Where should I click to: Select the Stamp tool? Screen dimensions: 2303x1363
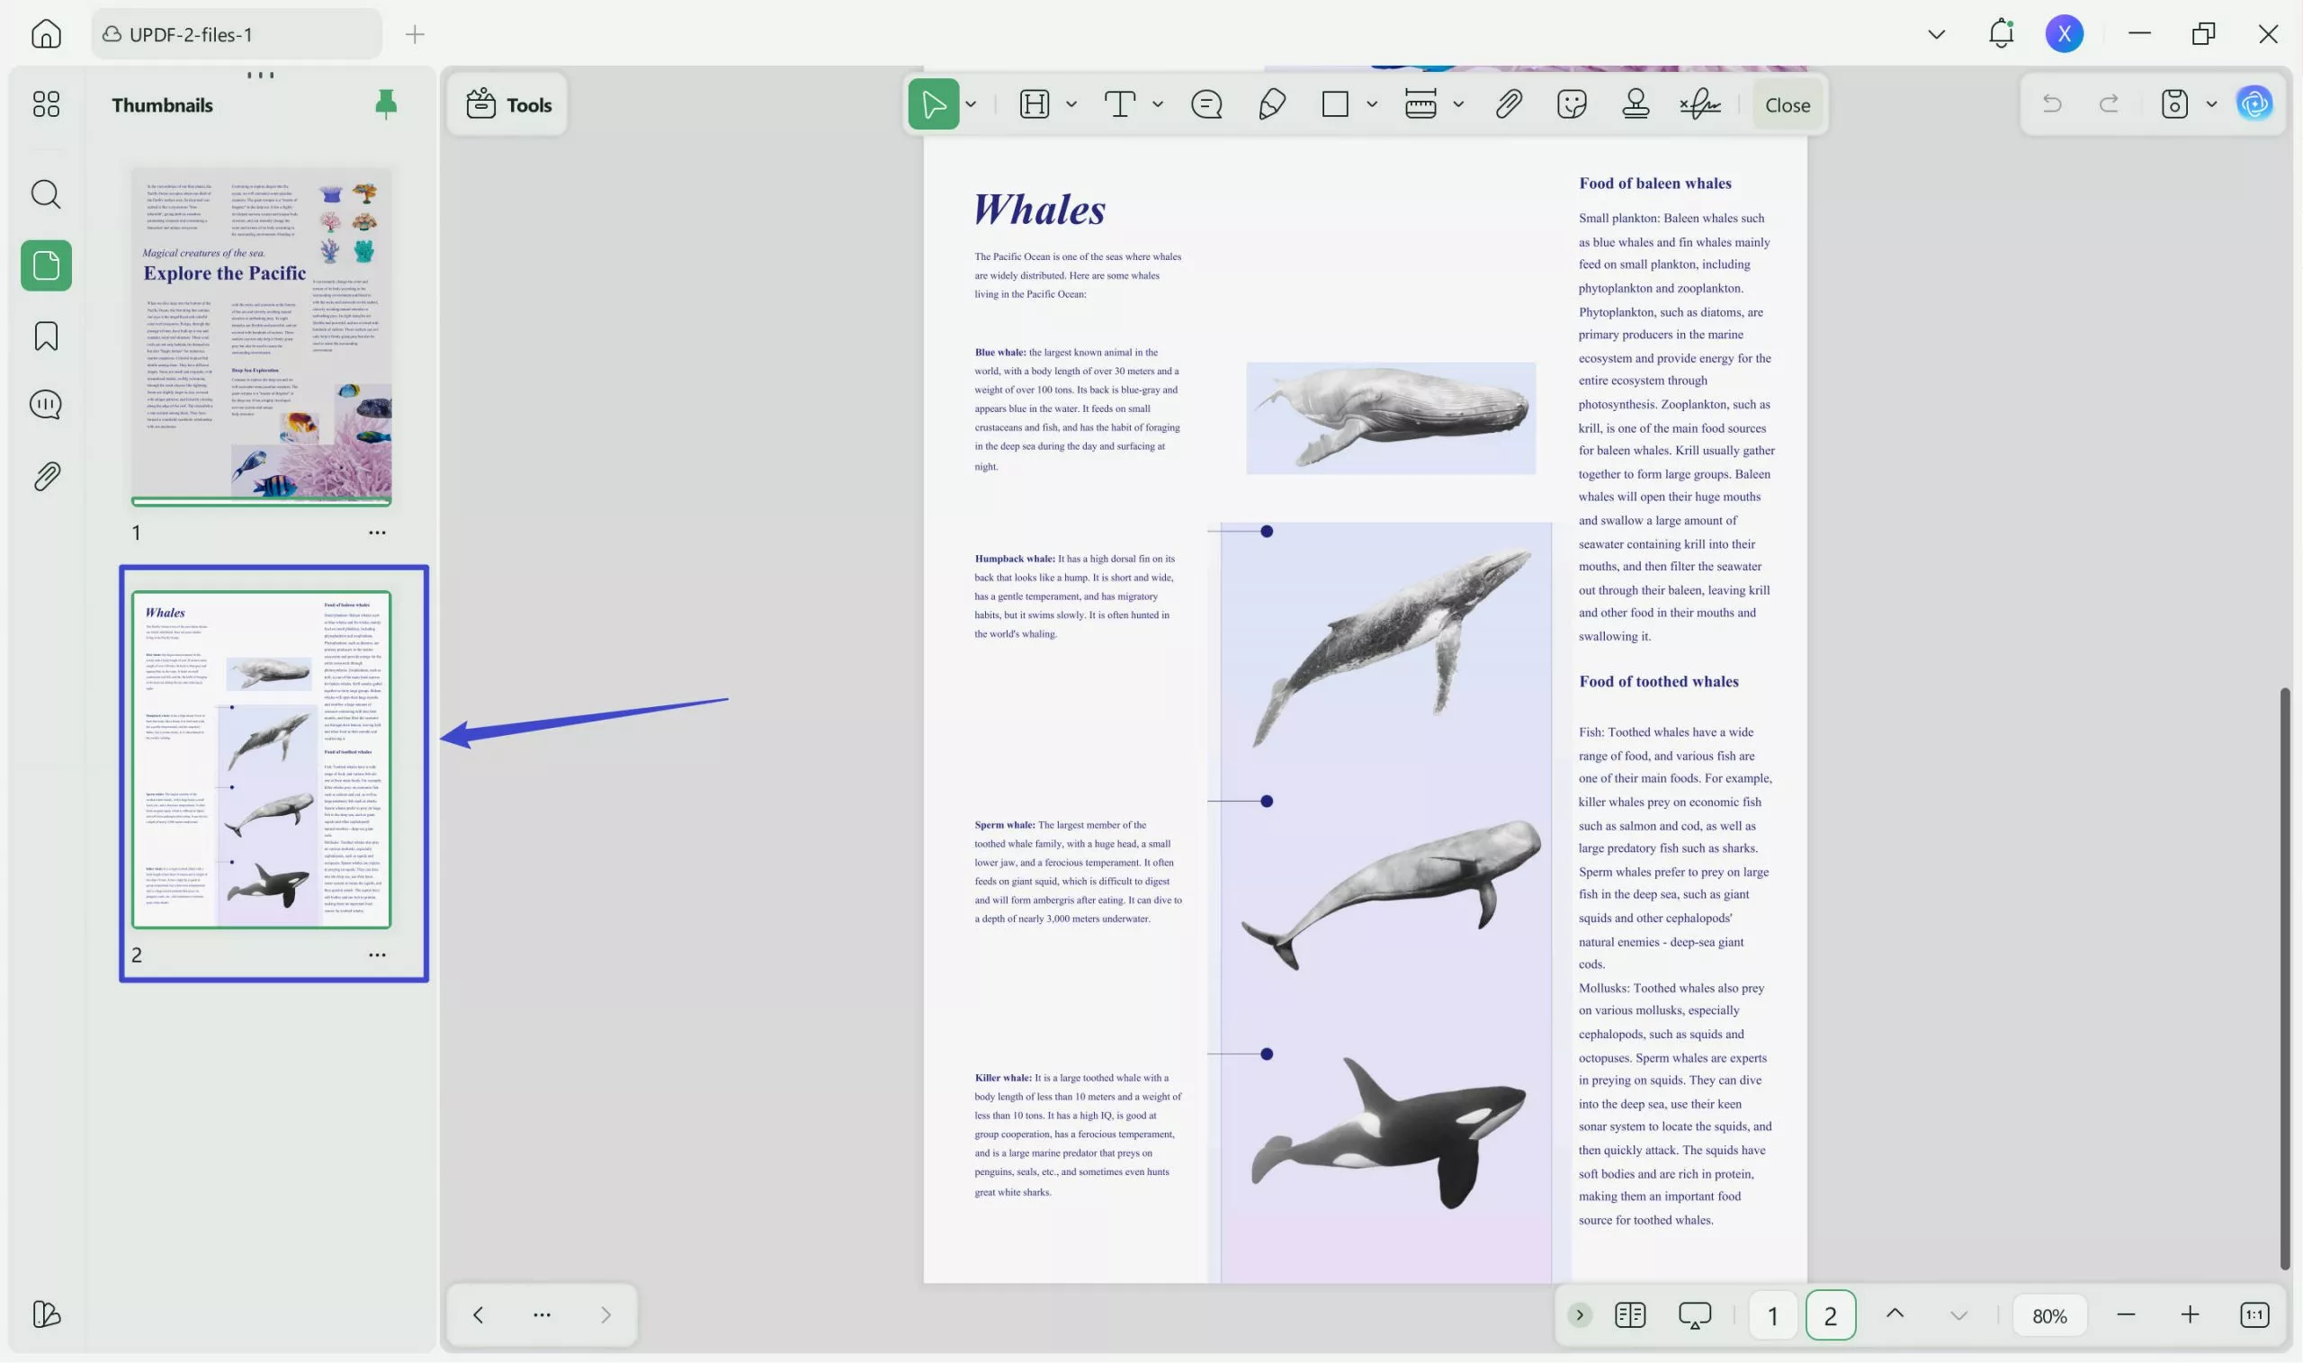1635,104
